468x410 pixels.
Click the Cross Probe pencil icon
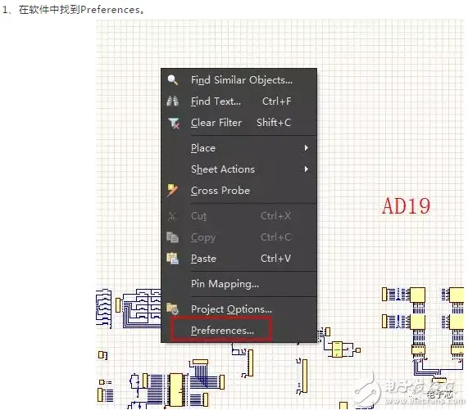tap(172, 191)
